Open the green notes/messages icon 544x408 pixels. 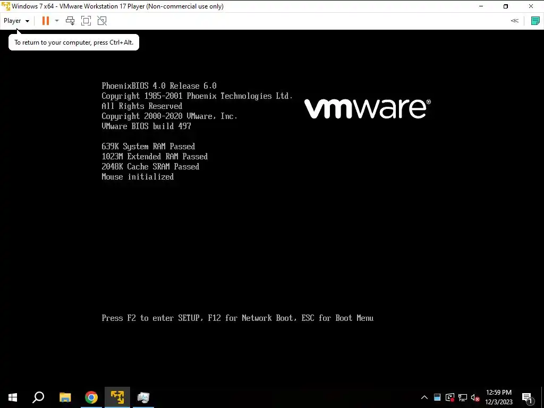(x=535, y=21)
